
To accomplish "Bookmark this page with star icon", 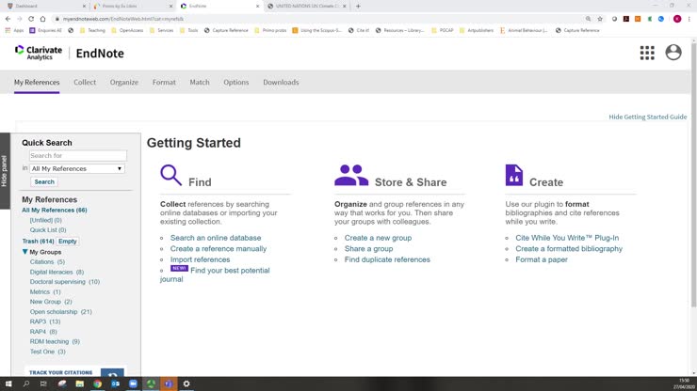I will pos(600,19).
